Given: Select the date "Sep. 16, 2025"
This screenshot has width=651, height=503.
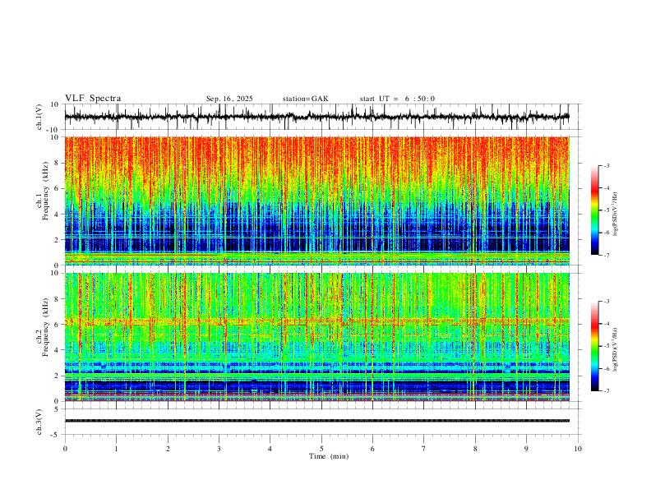Looking at the screenshot, I should 229,99.
